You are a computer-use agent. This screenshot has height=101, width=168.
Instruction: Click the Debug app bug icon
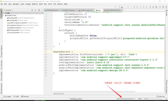134,7
